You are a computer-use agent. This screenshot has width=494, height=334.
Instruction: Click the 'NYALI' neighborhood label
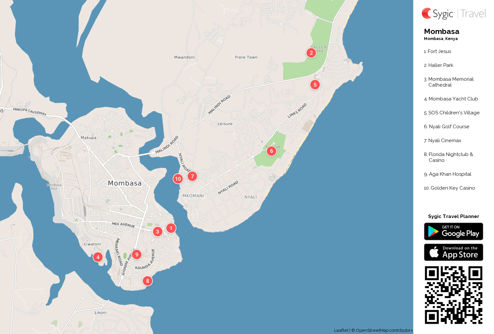point(251,197)
